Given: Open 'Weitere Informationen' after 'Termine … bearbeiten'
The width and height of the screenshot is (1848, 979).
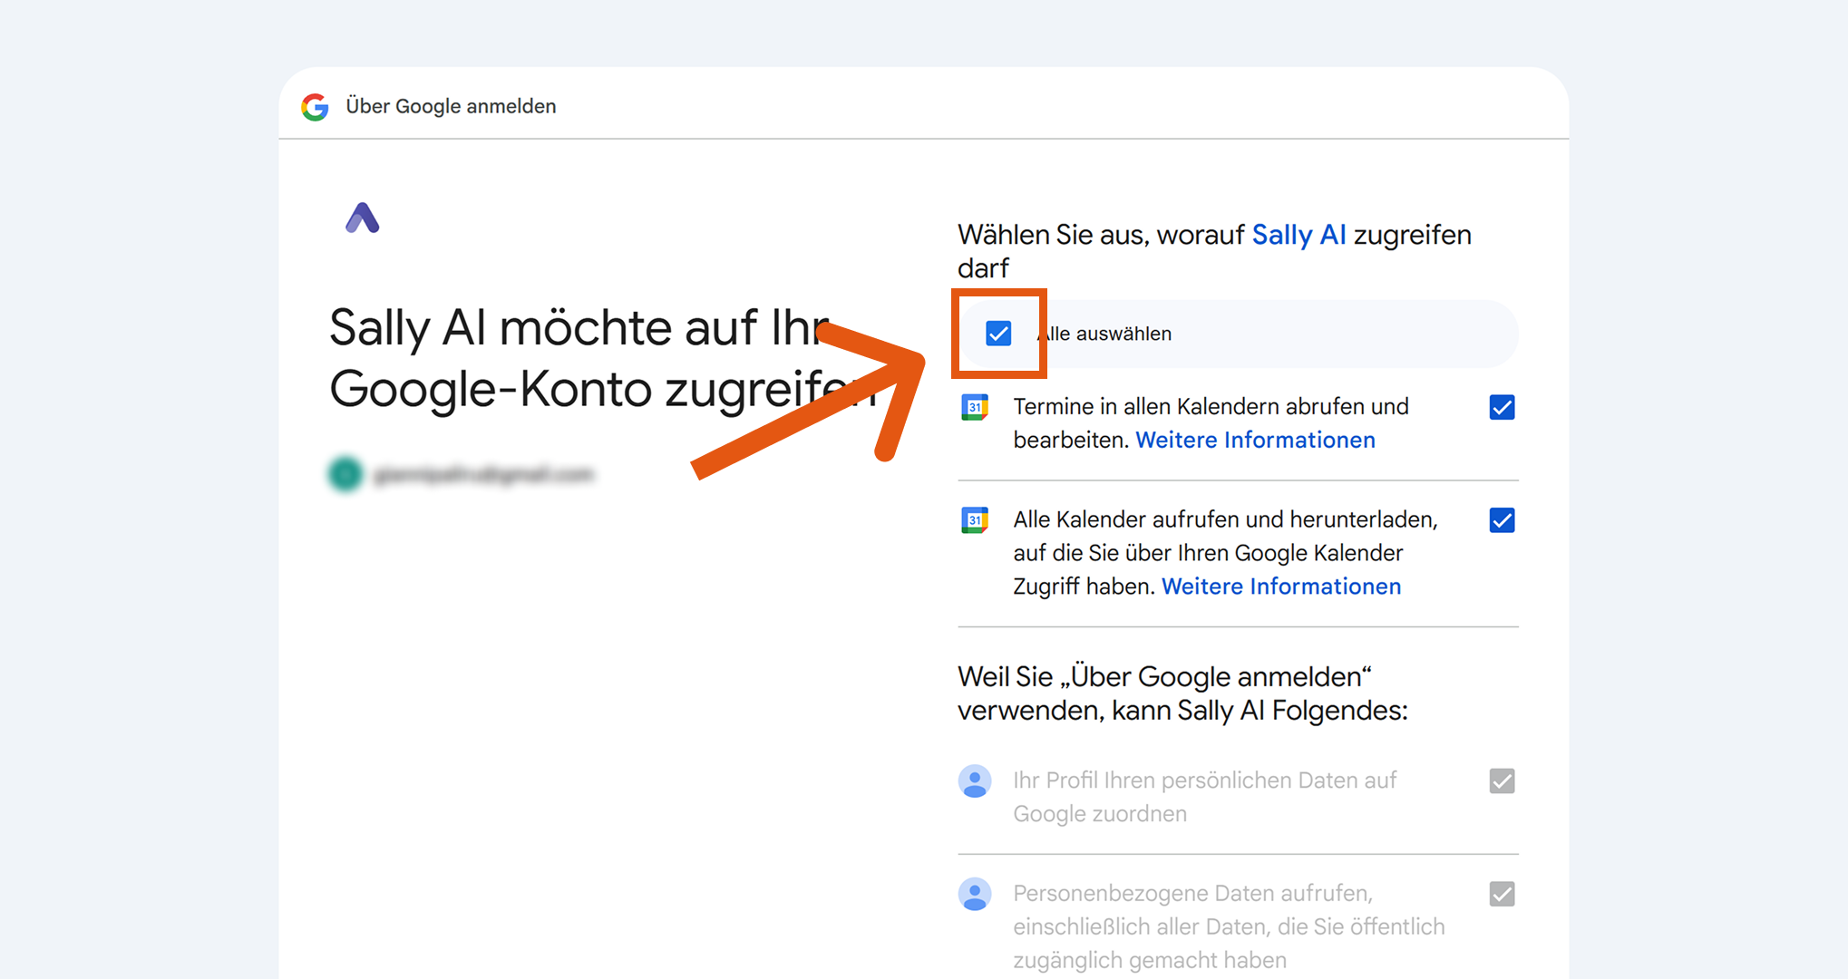Looking at the screenshot, I should point(1255,440).
